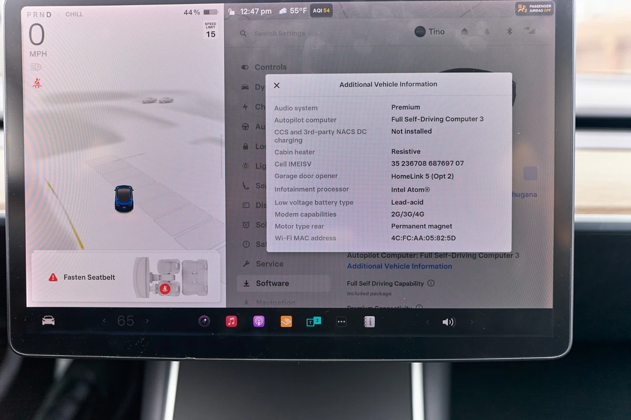
Task: Select the HomeLink 5 (Opt 2) value
Action: [422, 176]
